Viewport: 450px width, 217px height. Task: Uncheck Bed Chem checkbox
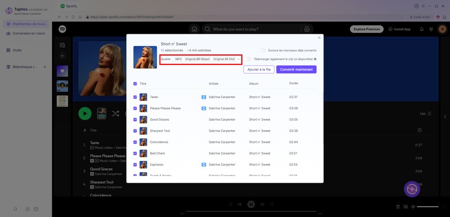[135, 153]
